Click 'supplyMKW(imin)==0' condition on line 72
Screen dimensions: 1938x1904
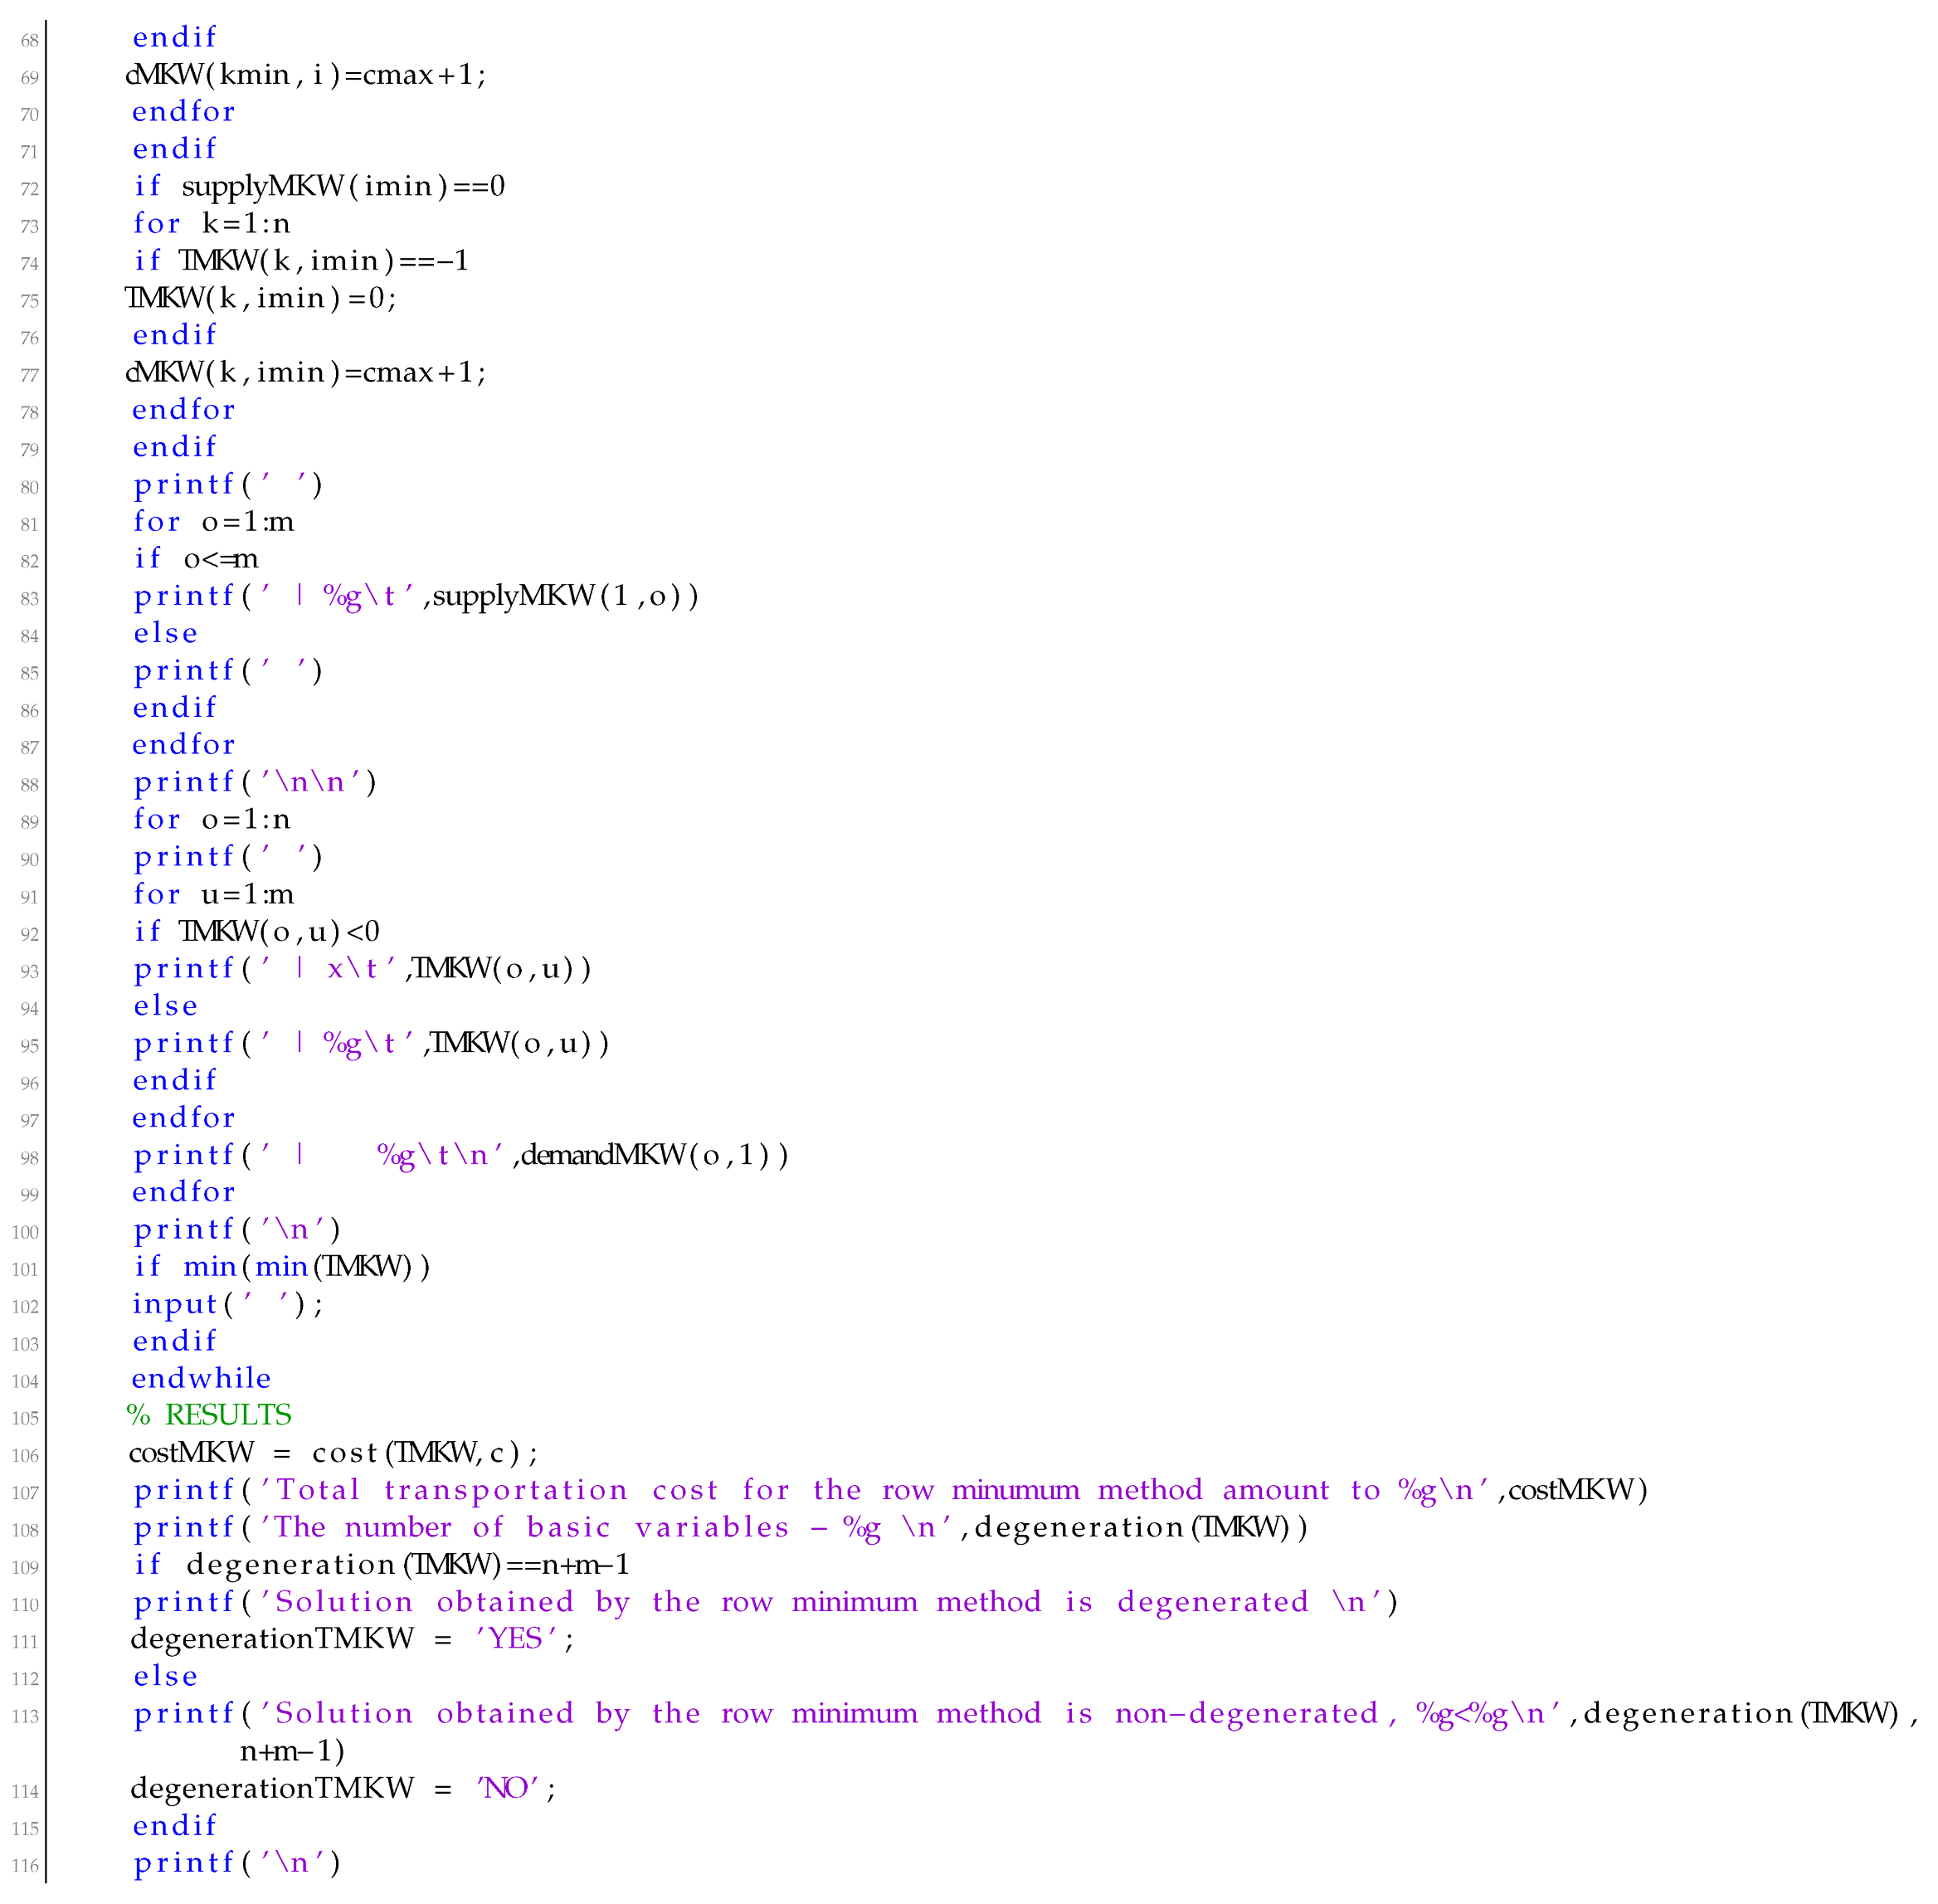[x=343, y=186]
